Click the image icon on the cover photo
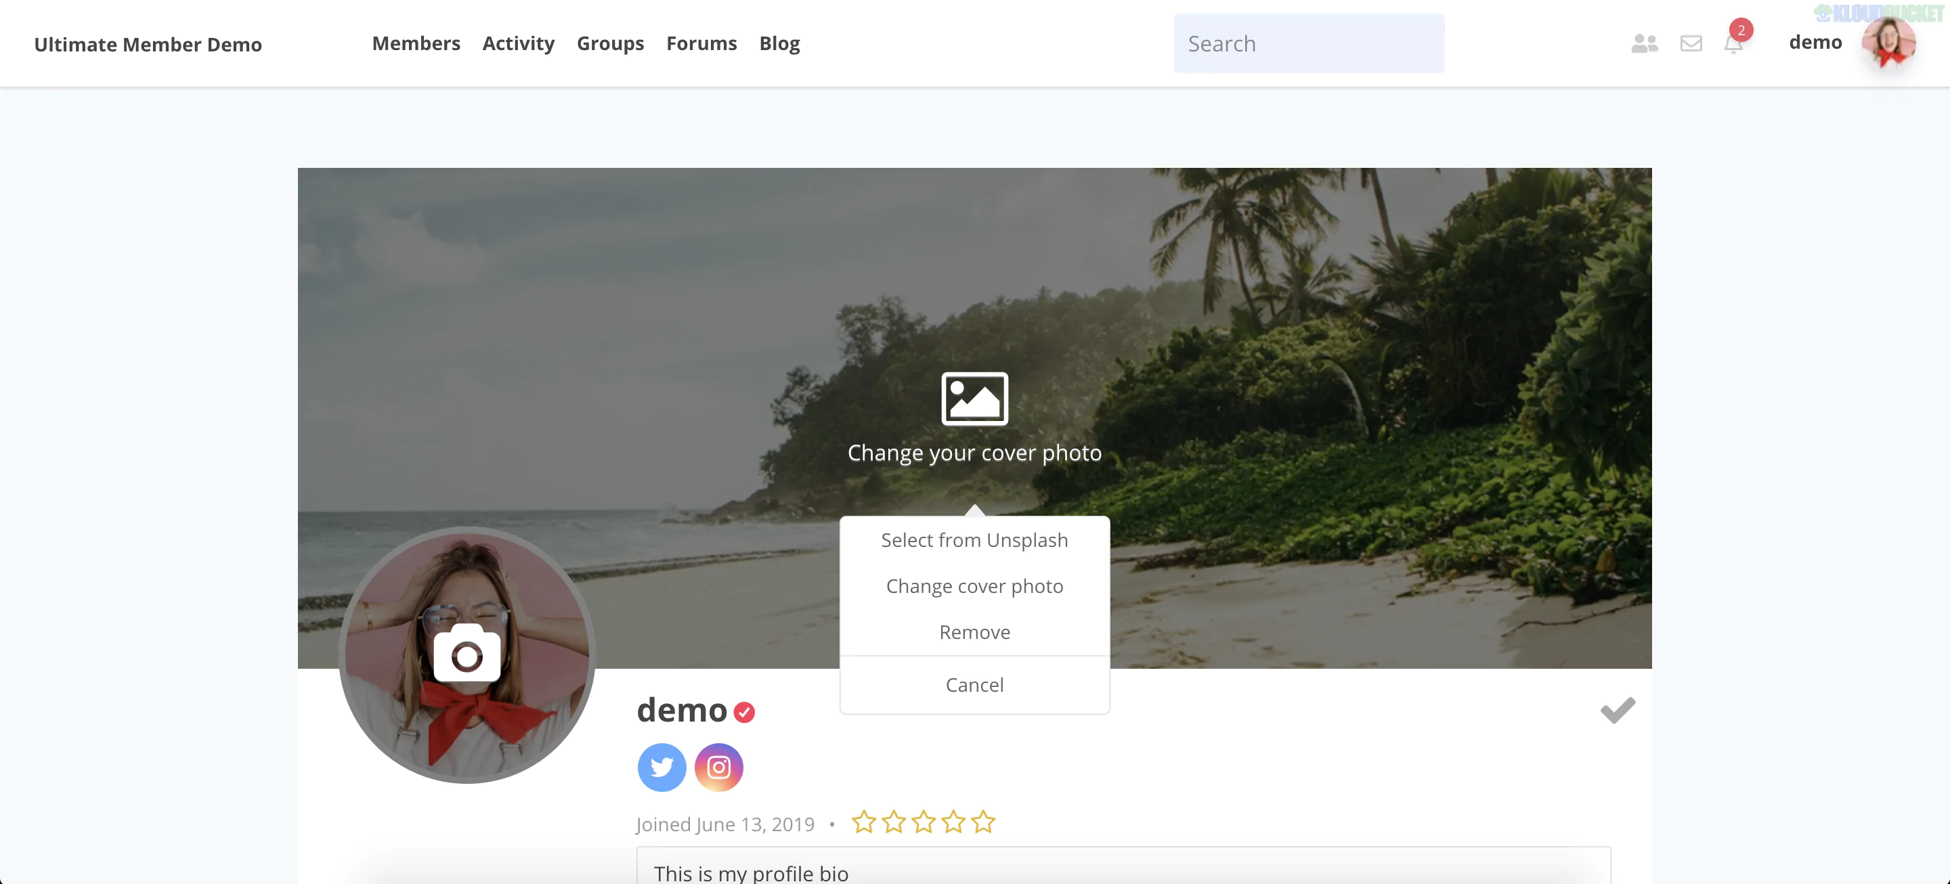The image size is (1950, 884). coord(974,399)
